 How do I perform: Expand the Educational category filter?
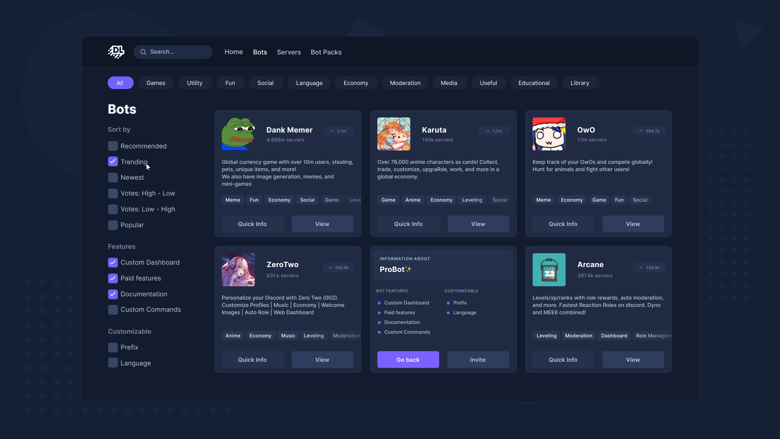(533, 83)
